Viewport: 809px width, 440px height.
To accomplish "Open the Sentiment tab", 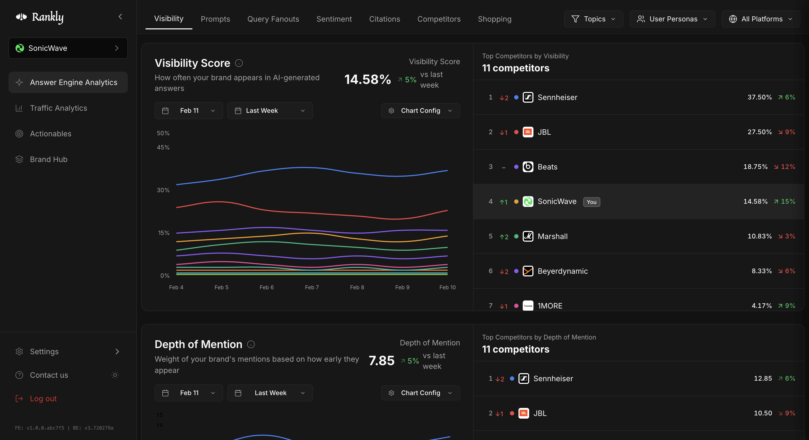I will 334,19.
